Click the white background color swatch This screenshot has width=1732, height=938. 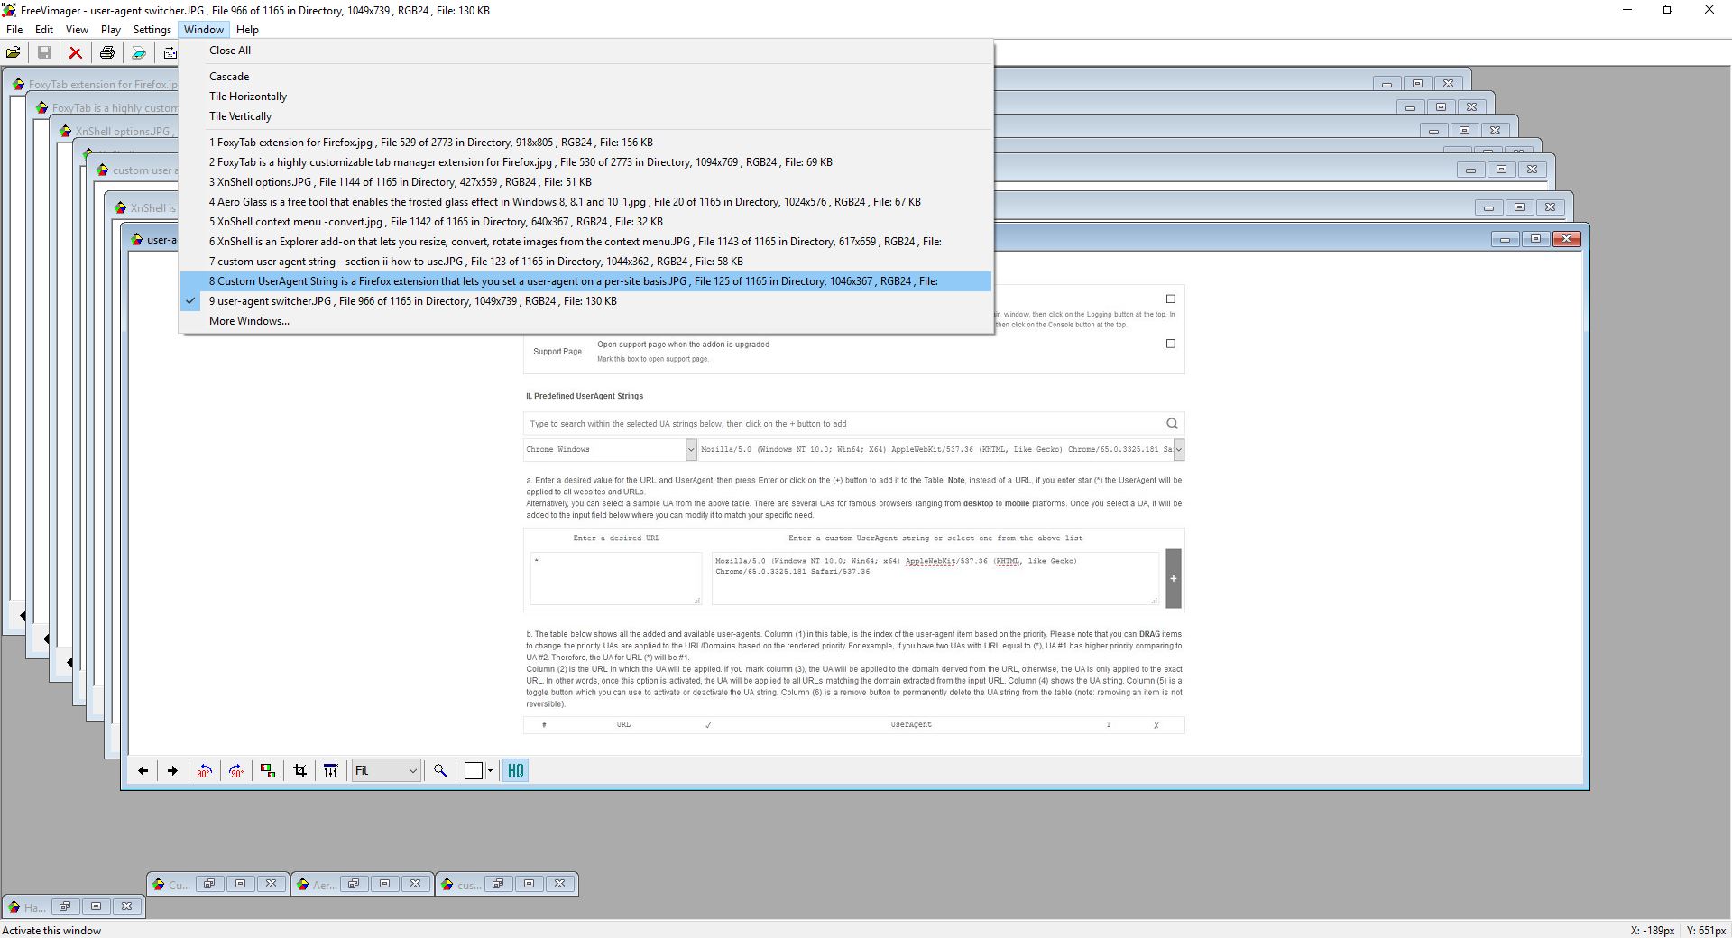coord(474,770)
